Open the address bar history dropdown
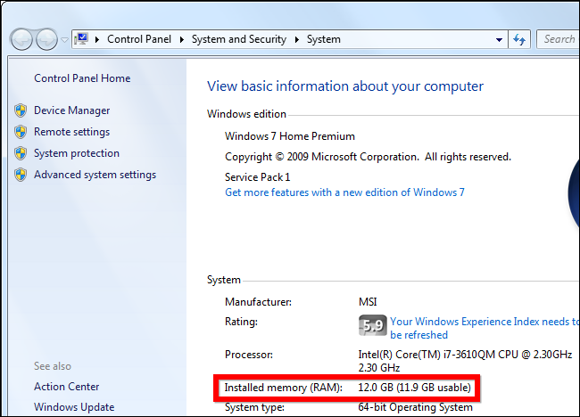Image resolution: width=580 pixels, height=417 pixels. [x=499, y=39]
